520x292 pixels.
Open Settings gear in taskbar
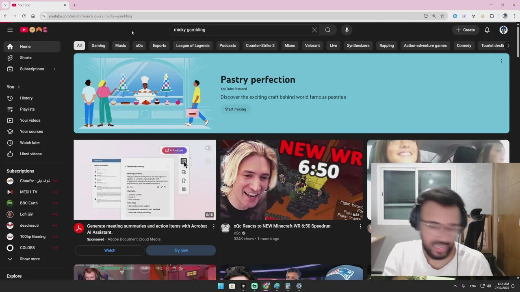tap(299, 286)
